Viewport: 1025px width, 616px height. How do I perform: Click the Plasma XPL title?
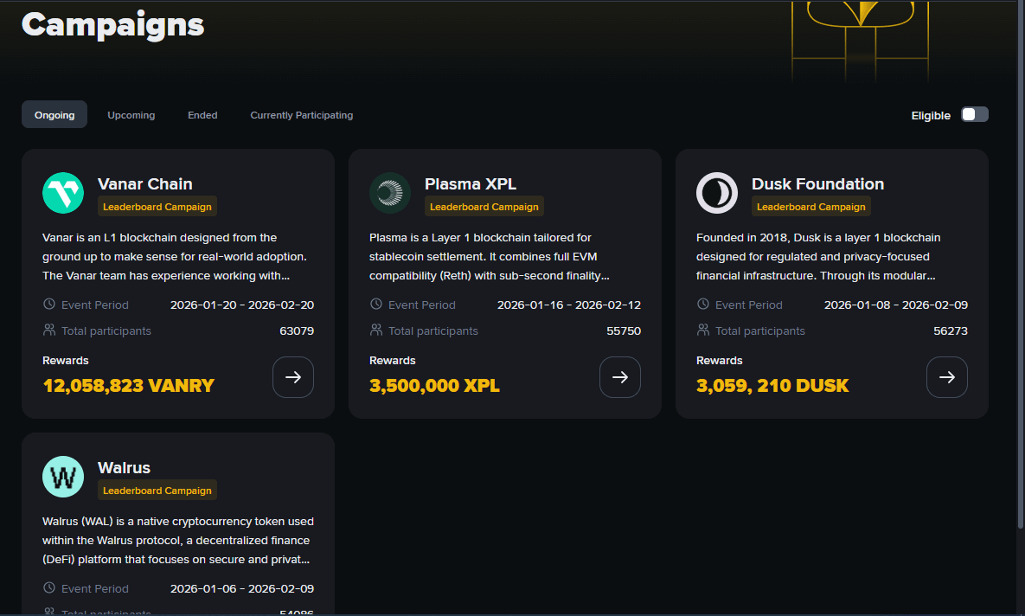tap(471, 183)
